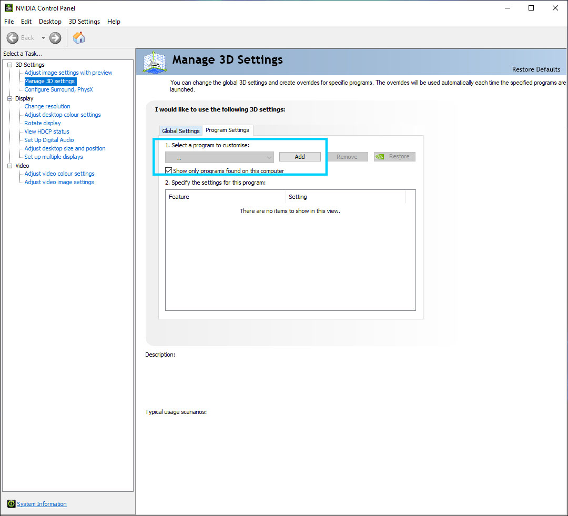Viewport: 568px width, 516px height.
Task: Minimize the NVIDIA Control Panel window
Action: click(x=507, y=8)
